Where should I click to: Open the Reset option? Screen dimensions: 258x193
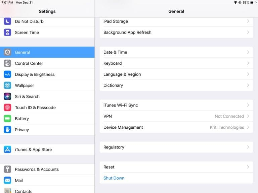coord(176,167)
